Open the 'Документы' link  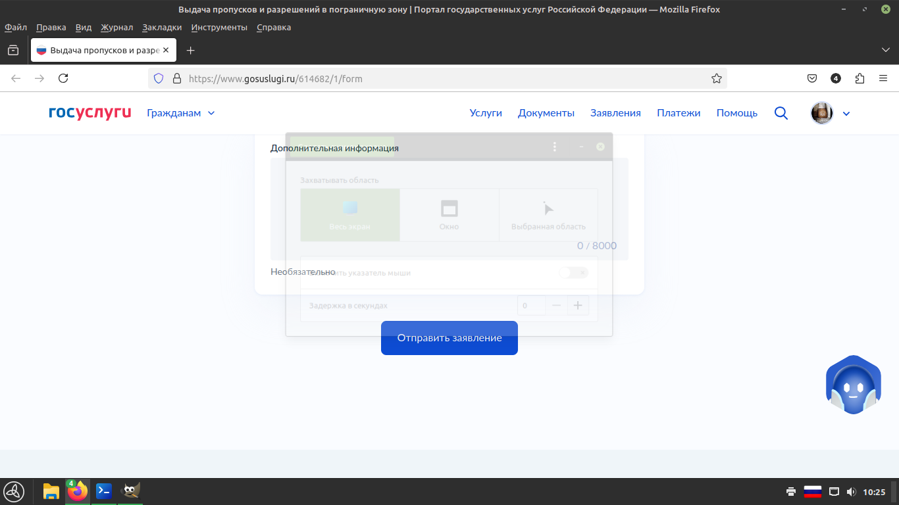pyautogui.click(x=546, y=113)
